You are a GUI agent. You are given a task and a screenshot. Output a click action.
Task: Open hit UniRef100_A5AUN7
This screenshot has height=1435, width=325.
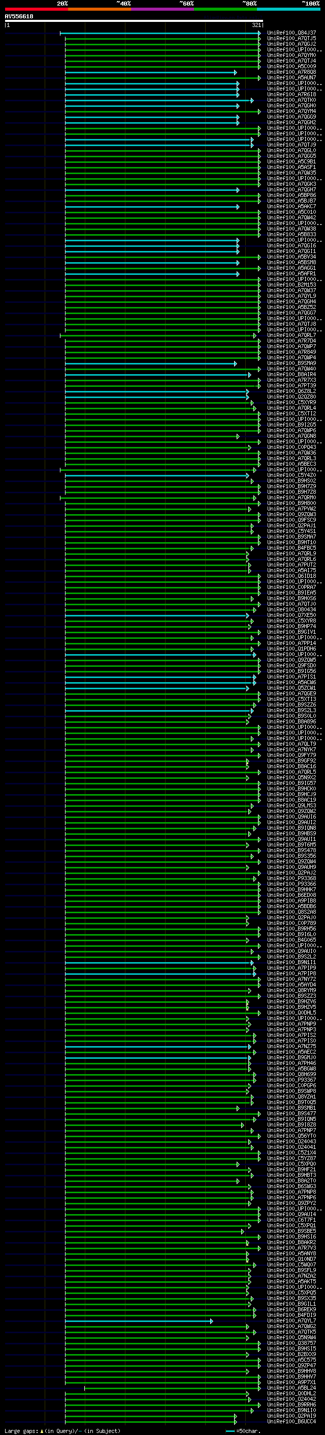point(291,77)
